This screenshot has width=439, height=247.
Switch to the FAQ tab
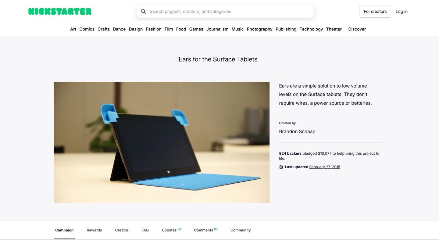click(x=145, y=230)
